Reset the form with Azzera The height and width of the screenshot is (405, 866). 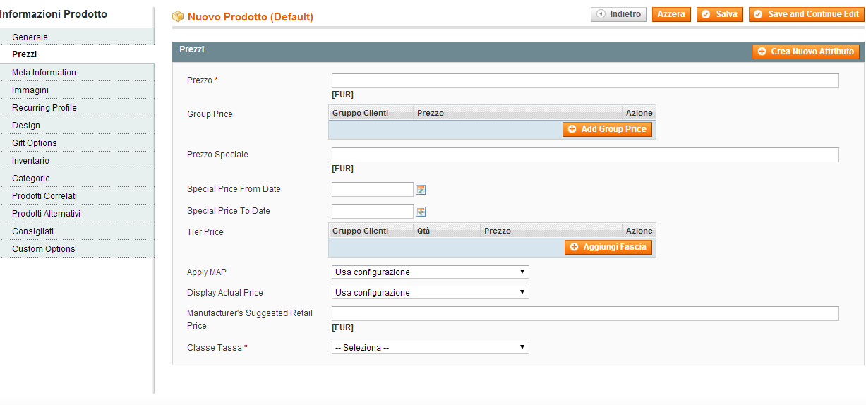coord(671,14)
